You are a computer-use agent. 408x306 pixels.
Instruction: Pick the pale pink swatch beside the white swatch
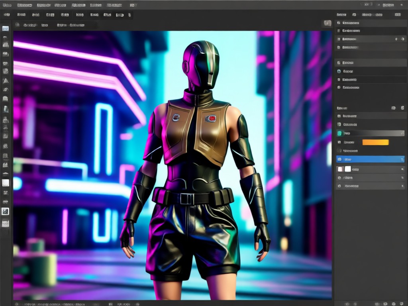coord(340,169)
